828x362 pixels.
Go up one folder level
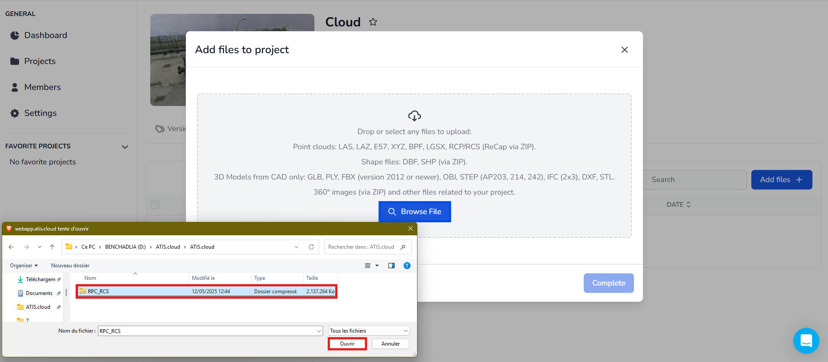pyautogui.click(x=52, y=247)
